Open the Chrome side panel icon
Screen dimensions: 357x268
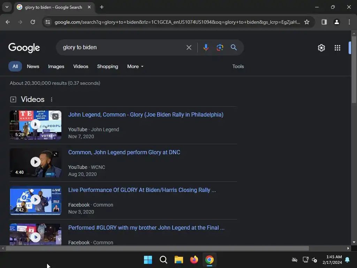point(324,22)
